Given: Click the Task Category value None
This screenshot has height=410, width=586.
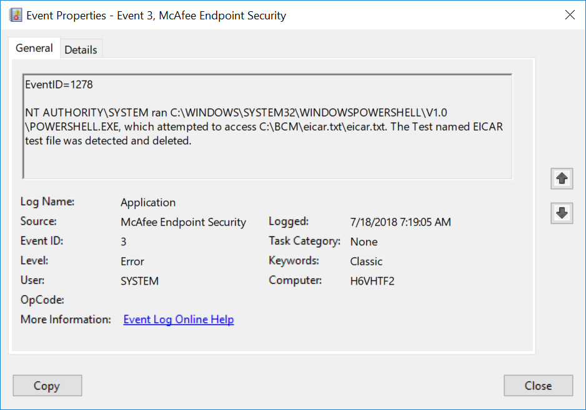Looking at the screenshot, I should click(364, 242).
